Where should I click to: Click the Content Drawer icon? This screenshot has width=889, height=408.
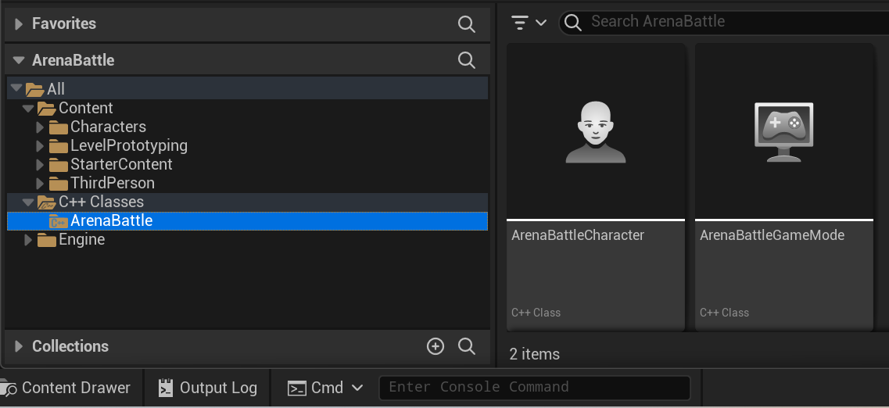click(x=9, y=388)
